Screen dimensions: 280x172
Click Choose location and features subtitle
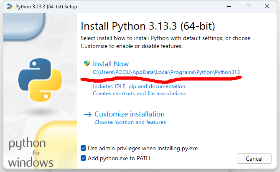click(x=130, y=122)
